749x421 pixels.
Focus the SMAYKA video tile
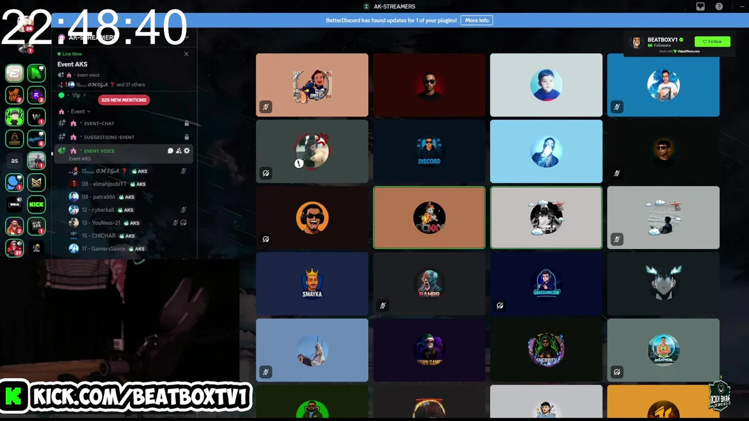tap(312, 284)
